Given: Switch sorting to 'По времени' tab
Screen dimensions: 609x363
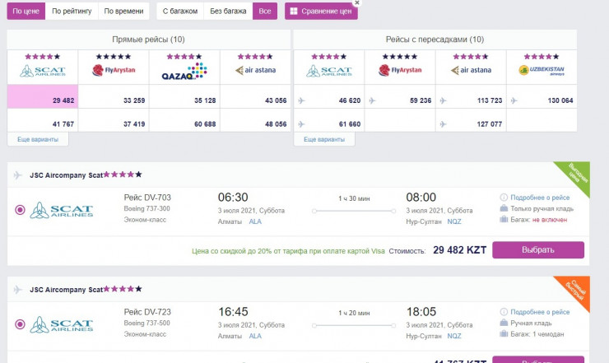Looking at the screenshot, I should (121, 12).
